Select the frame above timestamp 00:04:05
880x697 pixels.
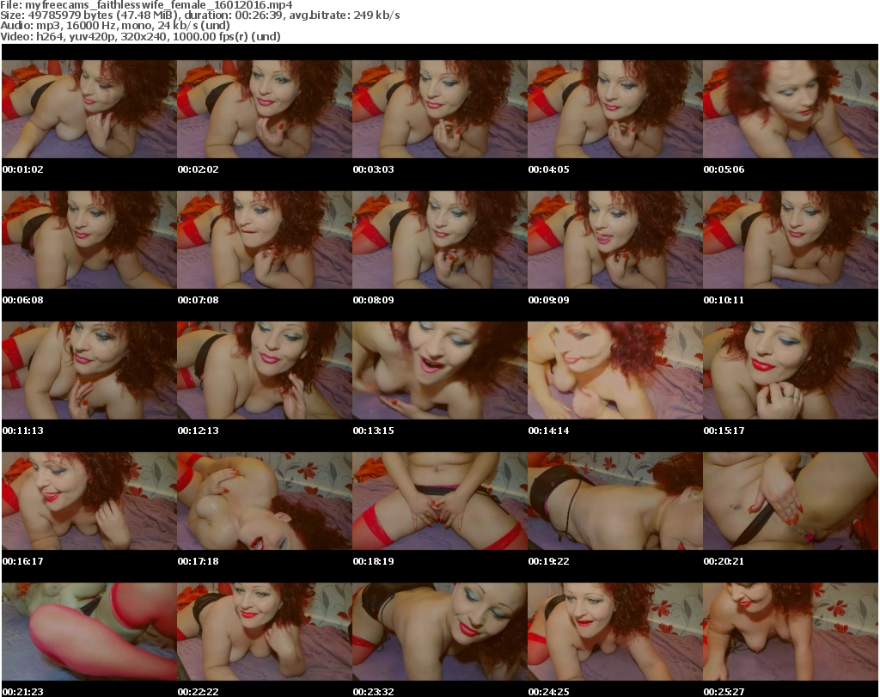tap(615, 109)
